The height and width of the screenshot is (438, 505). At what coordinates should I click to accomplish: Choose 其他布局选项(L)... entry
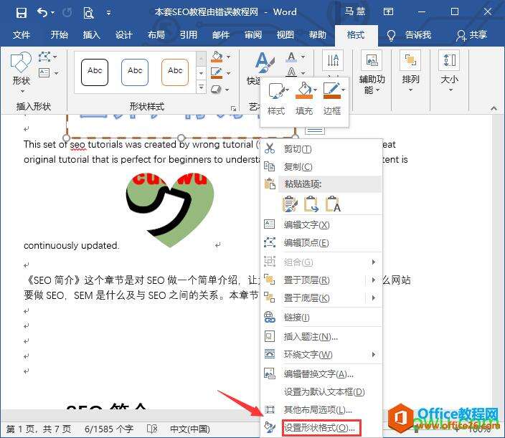[321, 409]
